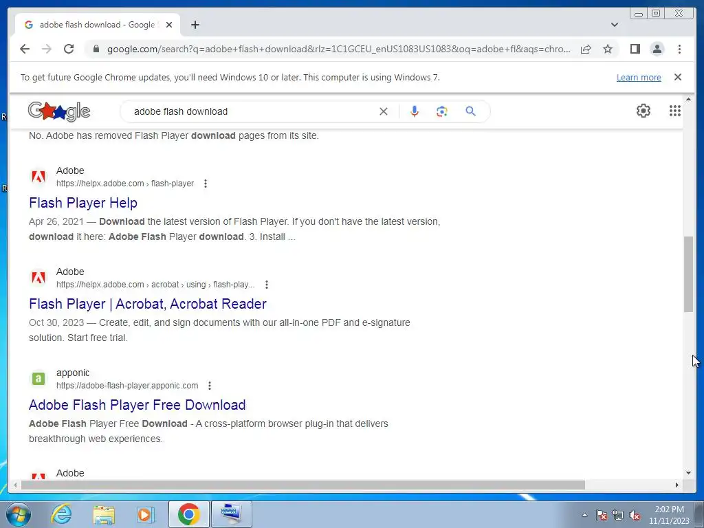Image resolution: width=704 pixels, height=528 pixels.
Task: Click the vertical page scrollbar thumb
Action: tap(688, 274)
